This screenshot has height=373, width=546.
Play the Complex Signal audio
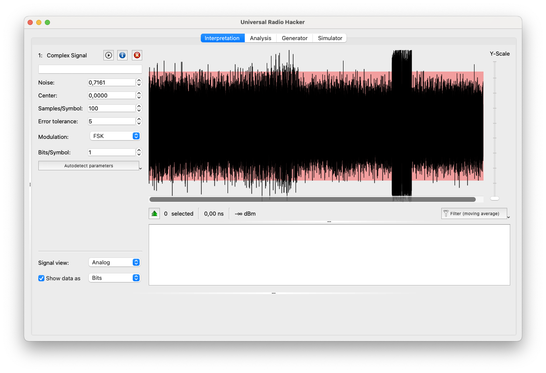pyautogui.click(x=108, y=55)
